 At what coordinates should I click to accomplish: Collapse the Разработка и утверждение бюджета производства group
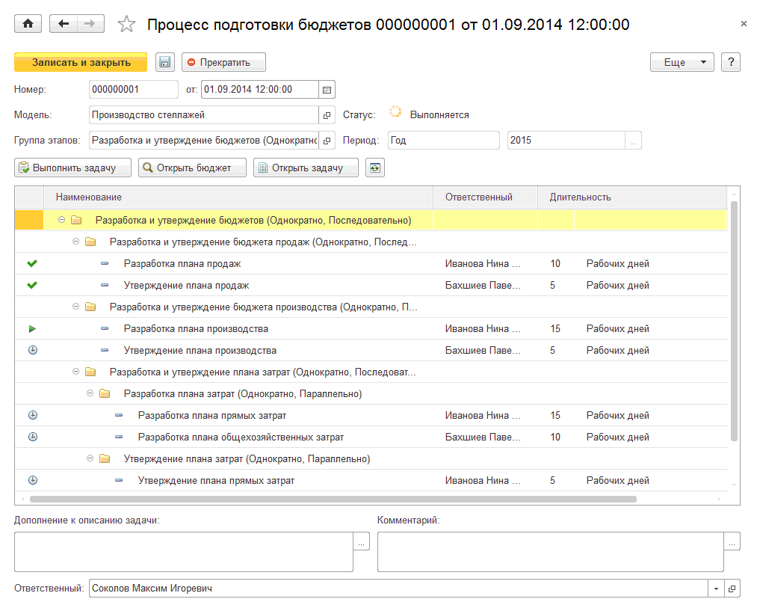75,307
